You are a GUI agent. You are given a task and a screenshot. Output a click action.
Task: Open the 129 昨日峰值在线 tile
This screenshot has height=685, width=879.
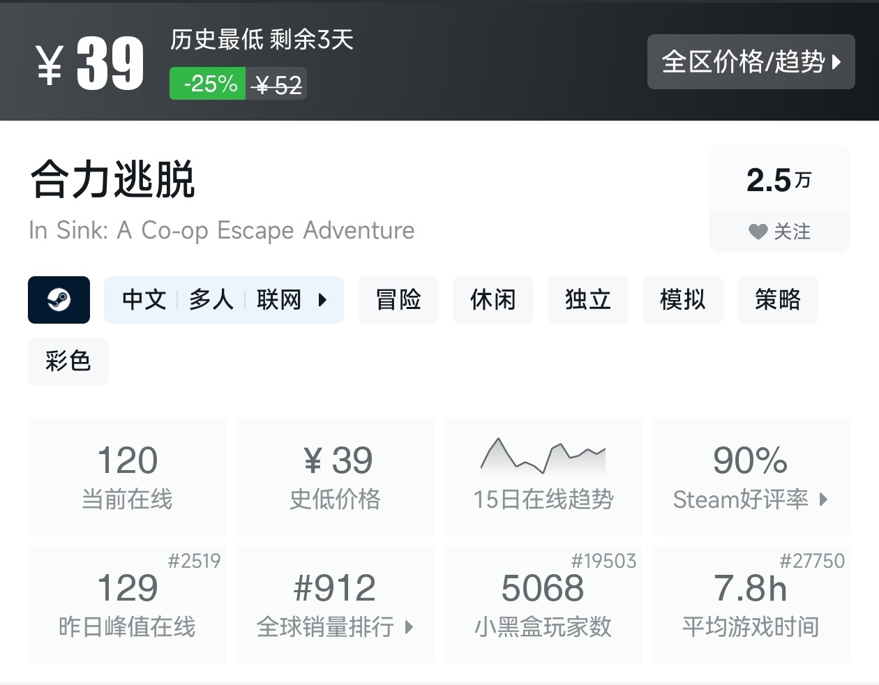click(x=127, y=604)
